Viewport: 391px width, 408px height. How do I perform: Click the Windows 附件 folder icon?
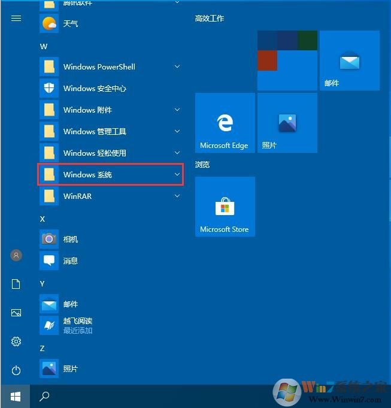[x=49, y=110]
